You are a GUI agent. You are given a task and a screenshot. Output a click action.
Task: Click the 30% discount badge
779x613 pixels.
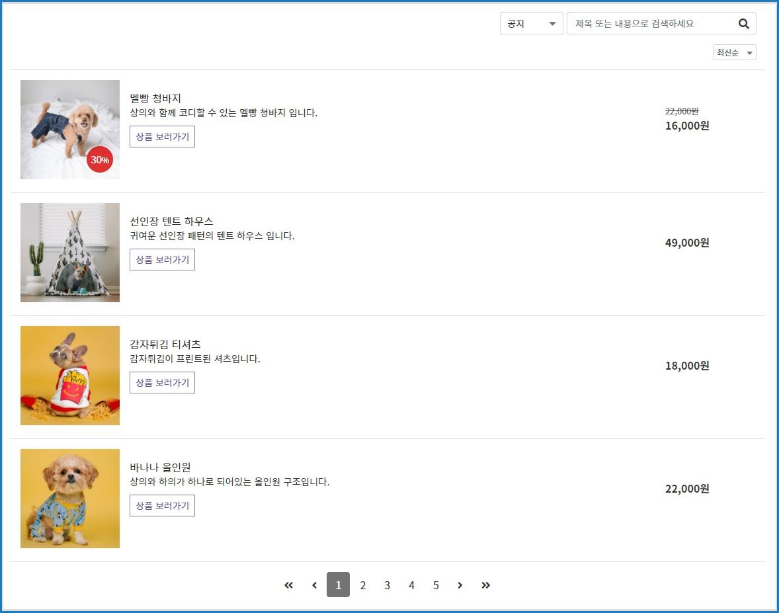pos(100,159)
